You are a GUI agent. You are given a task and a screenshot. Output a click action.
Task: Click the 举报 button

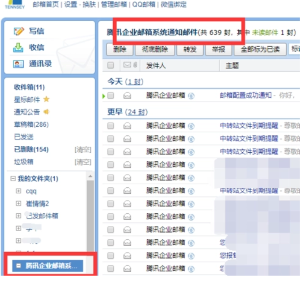click(218, 50)
